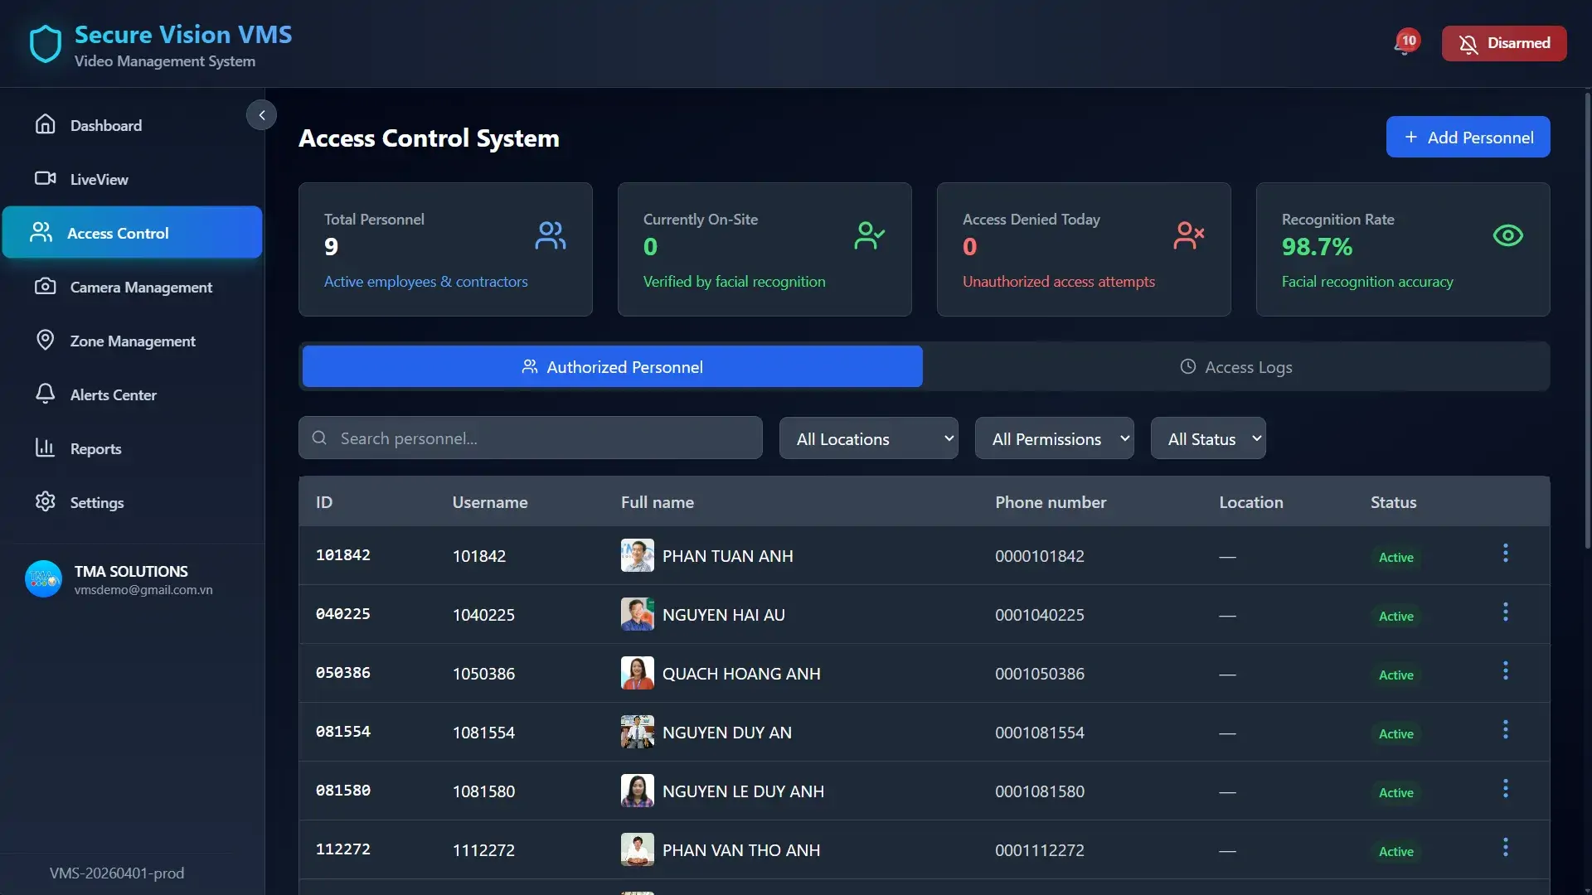Click the LiveView camera icon
Screen dimensions: 1592x895
pyautogui.click(x=46, y=178)
